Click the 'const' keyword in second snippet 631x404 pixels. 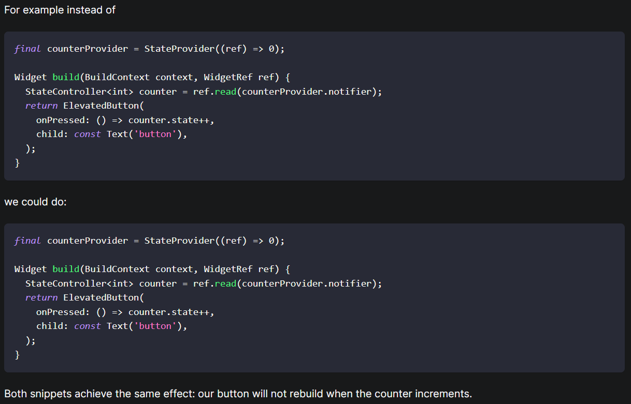coord(87,326)
